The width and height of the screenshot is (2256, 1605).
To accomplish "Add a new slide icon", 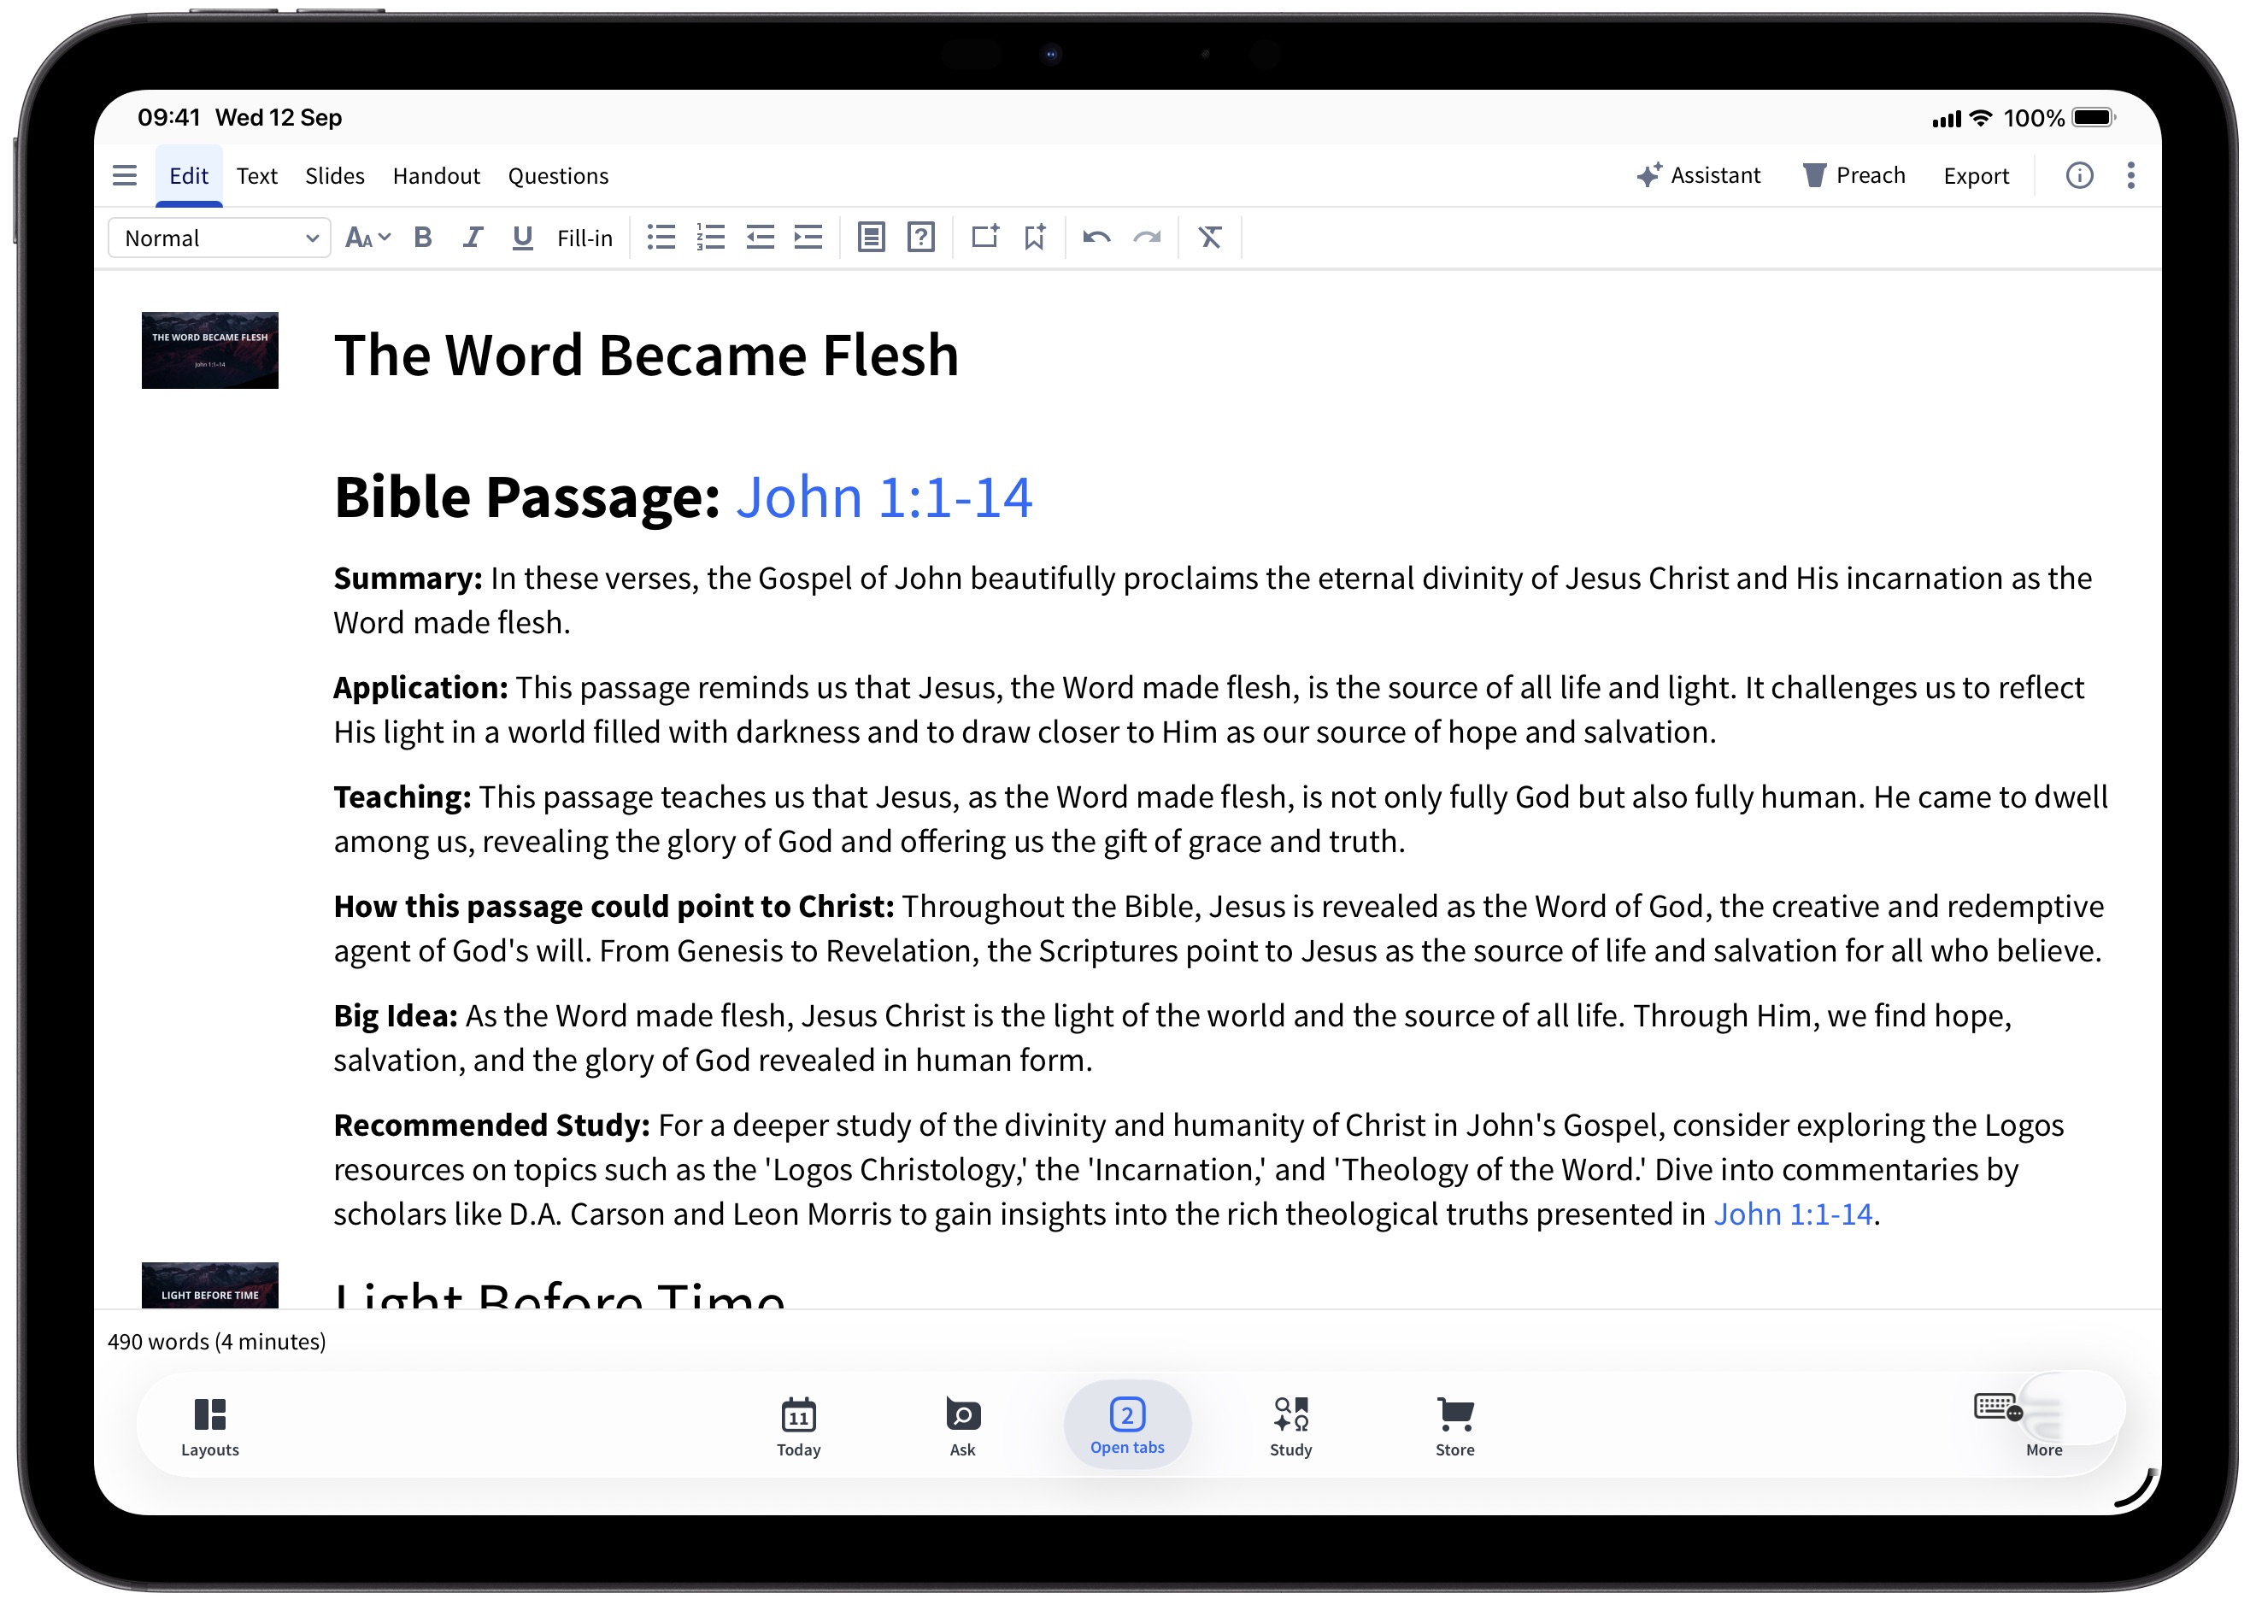I will click(x=985, y=238).
